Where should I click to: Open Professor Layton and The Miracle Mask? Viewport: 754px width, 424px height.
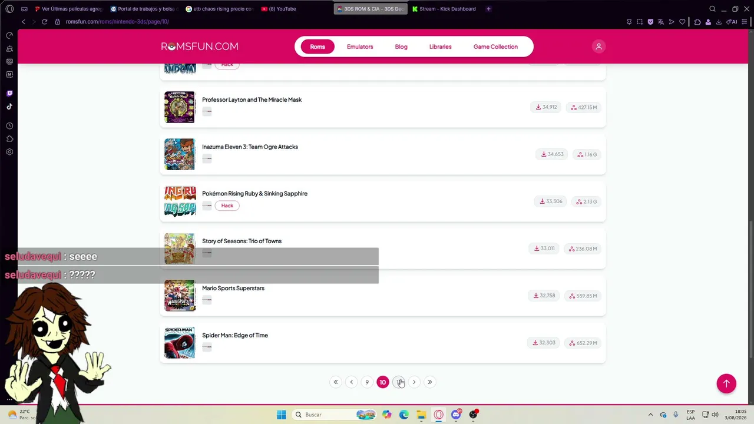[252, 100]
